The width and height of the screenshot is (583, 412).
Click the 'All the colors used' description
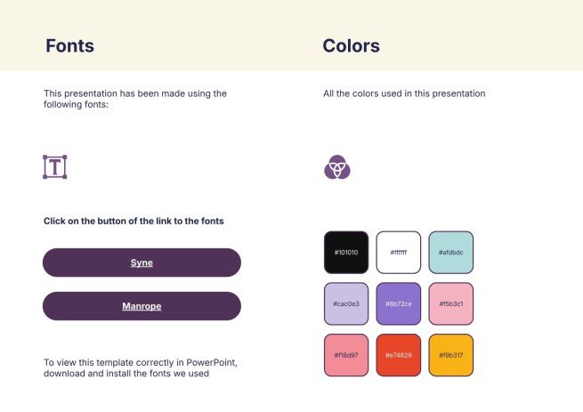[403, 93]
